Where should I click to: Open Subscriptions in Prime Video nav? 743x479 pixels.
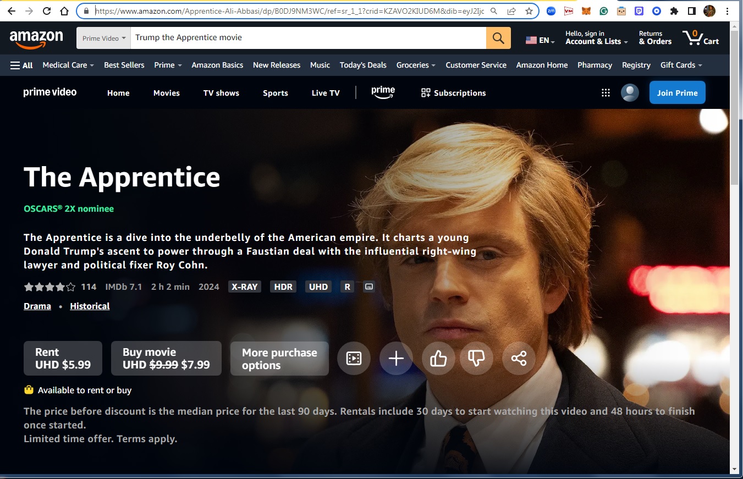(454, 93)
